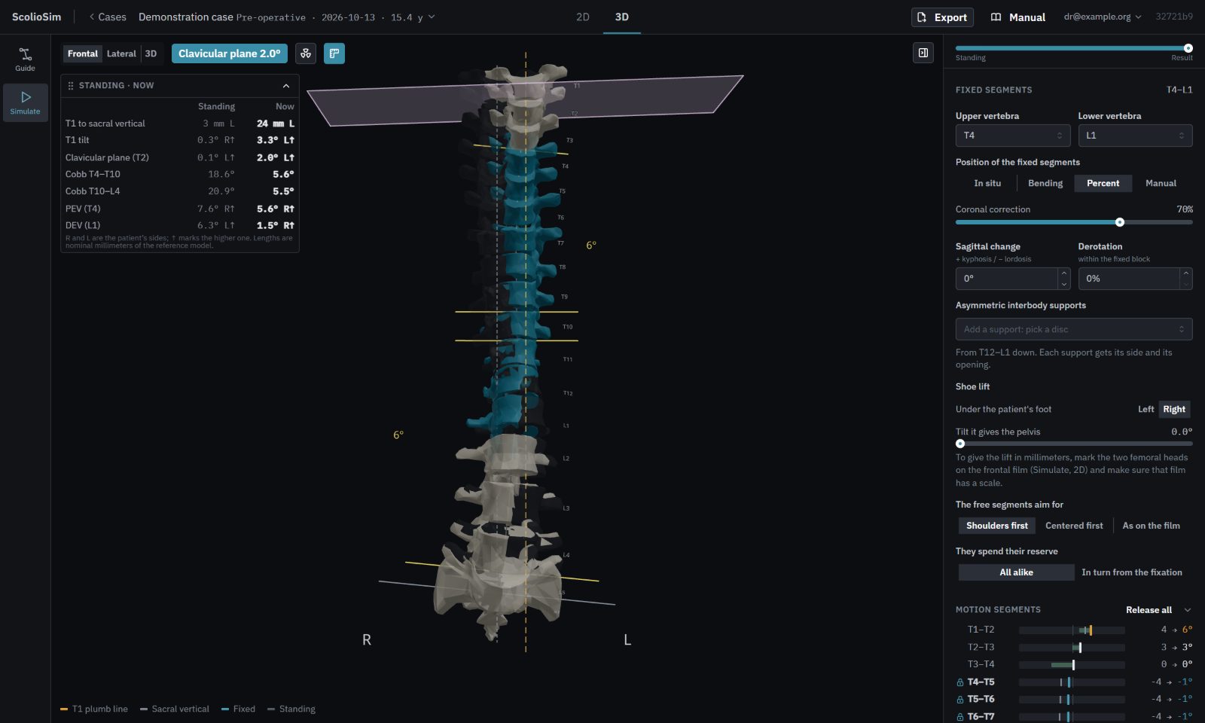Click the Coronal correction slider handle
1205x723 pixels.
pyautogui.click(x=1120, y=222)
